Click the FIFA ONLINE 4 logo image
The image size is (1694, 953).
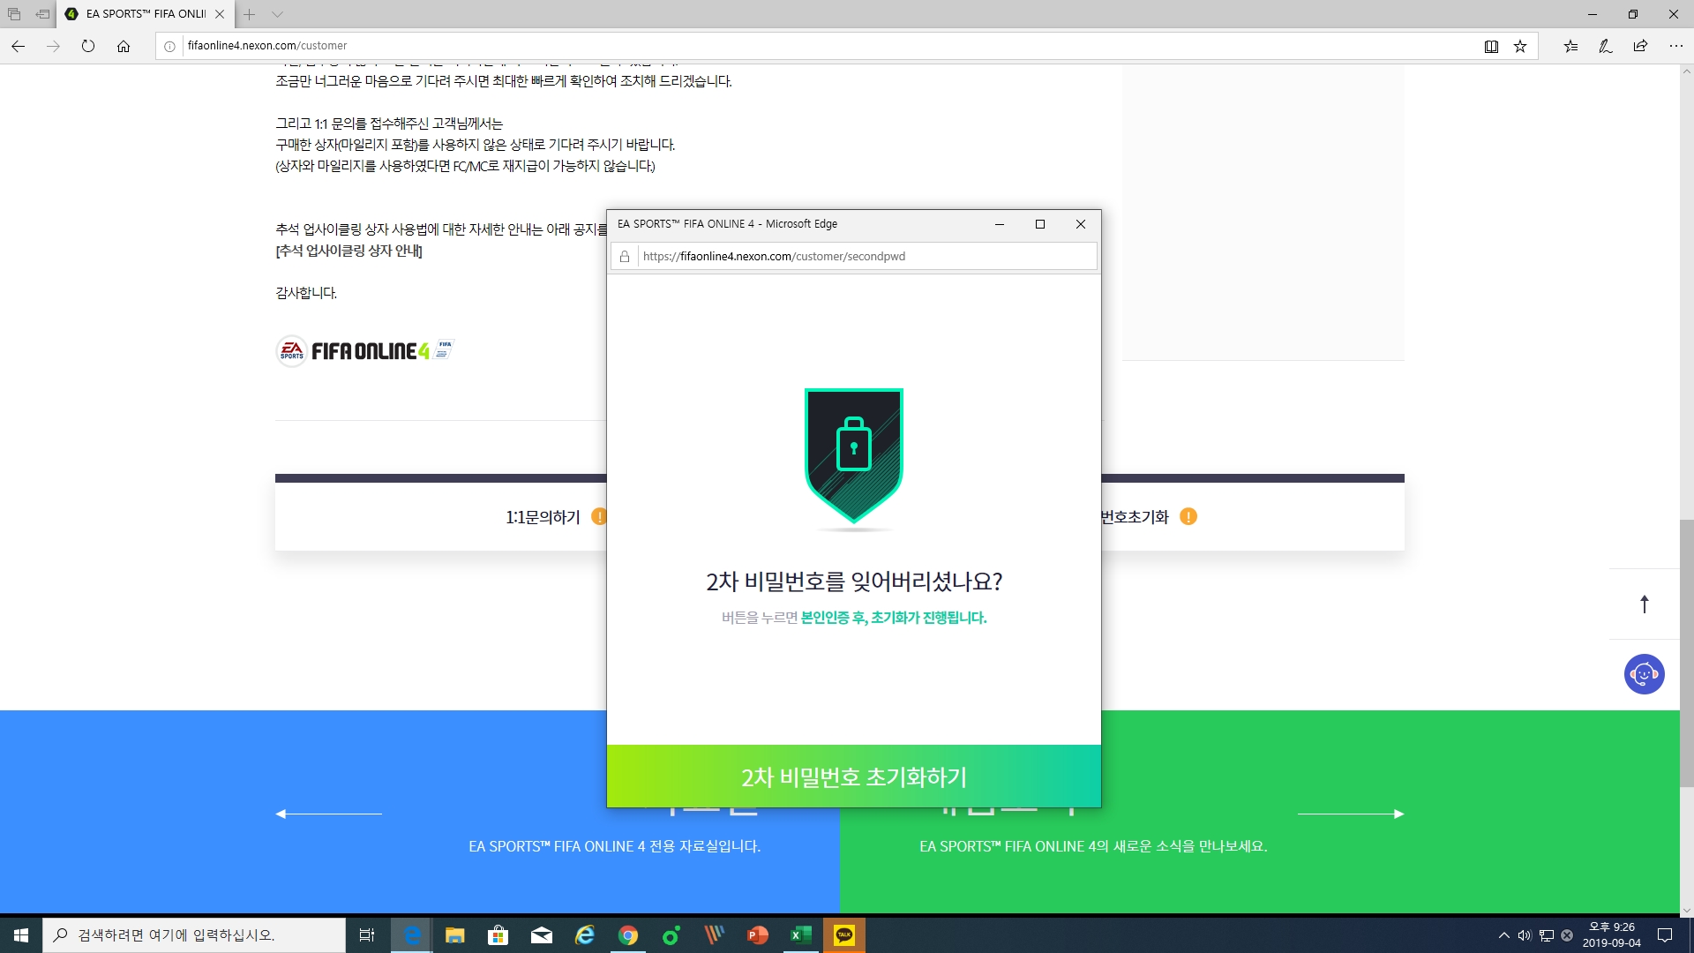pyautogui.click(x=364, y=351)
